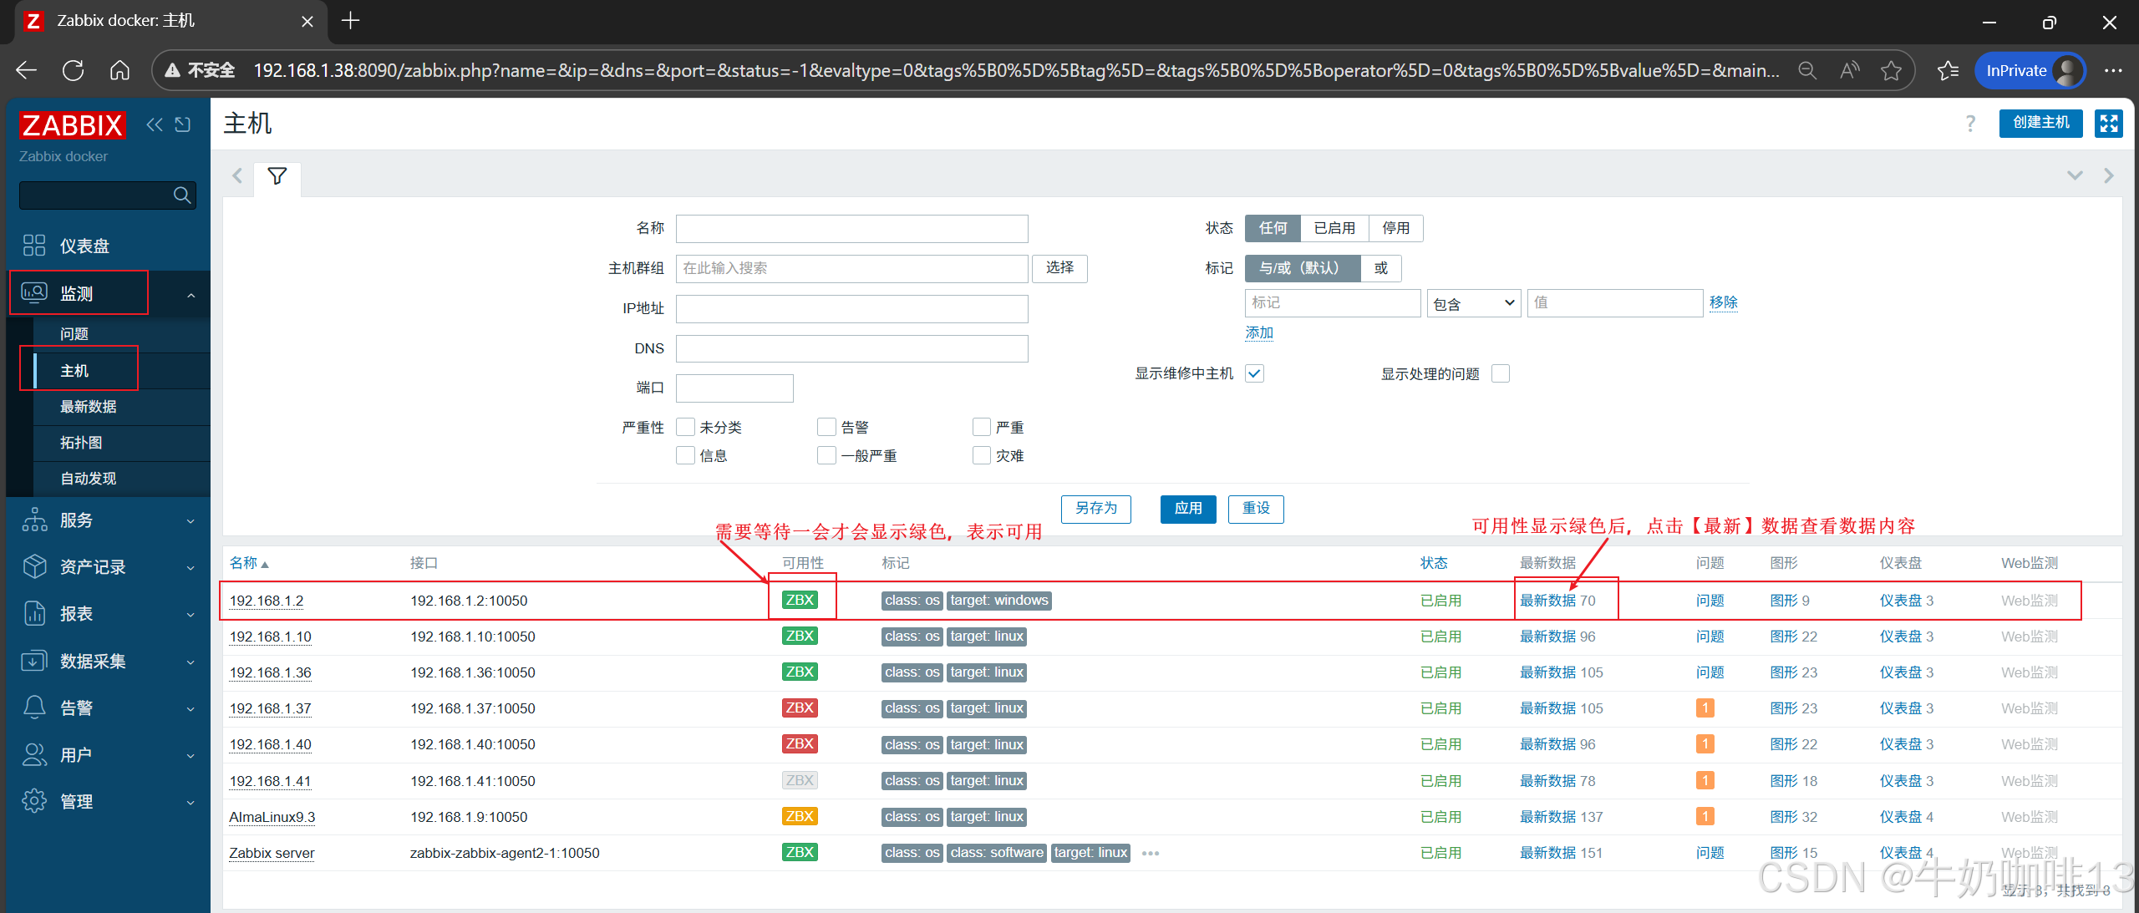The width and height of the screenshot is (2139, 913).
Task: Add page to favorites star icon
Action: click(1891, 70)
